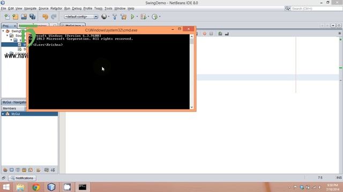Open the default config dropdown
Screen dimensions: 343x192
click(x=81, y=17)
